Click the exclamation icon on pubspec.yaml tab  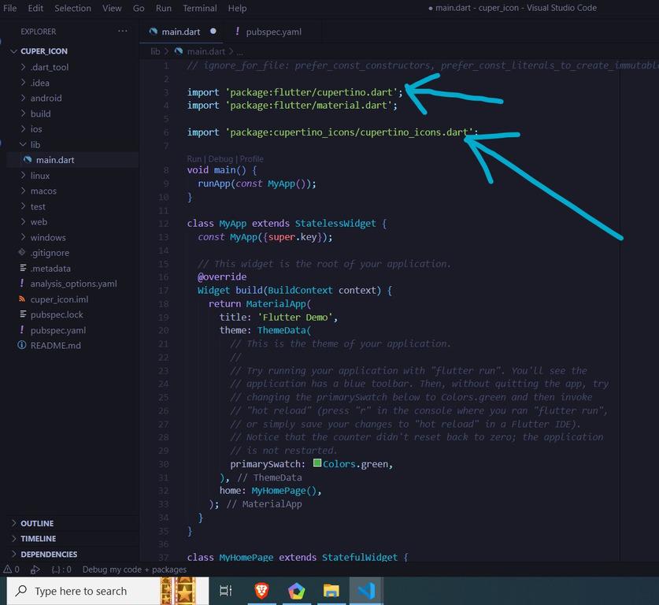(x=238, y=31)
